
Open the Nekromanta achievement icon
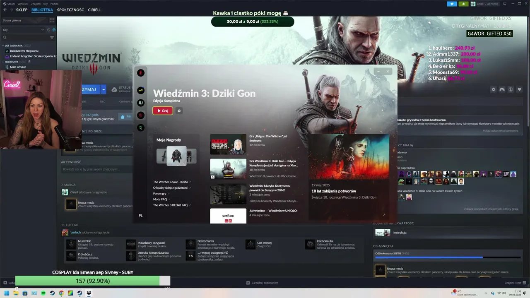(190, 244)
